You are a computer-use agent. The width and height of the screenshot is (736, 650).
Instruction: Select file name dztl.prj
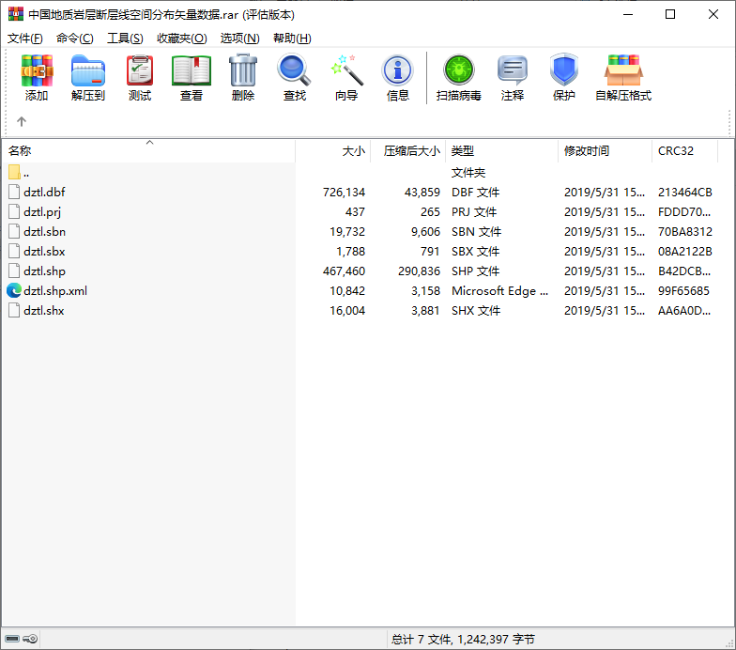click(x=42, y=212)
